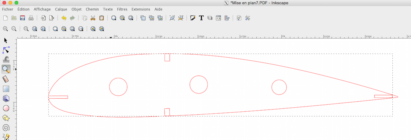The width and height of the screenshot is (411, 140).
Task: Group the selected objects
Action: tap(172, 18)
